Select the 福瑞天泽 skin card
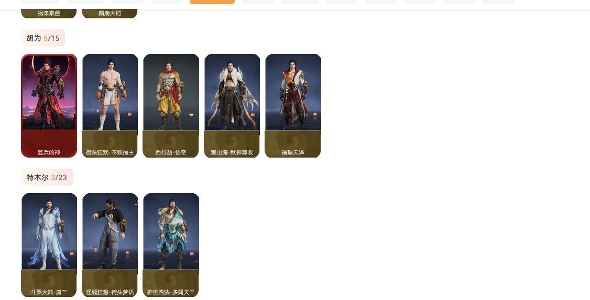 (x=293, y=106)
